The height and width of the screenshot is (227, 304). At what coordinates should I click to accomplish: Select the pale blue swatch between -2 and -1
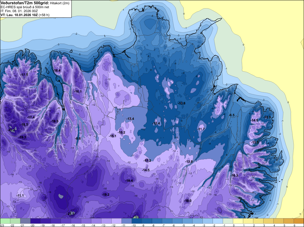tap(218, 221)
